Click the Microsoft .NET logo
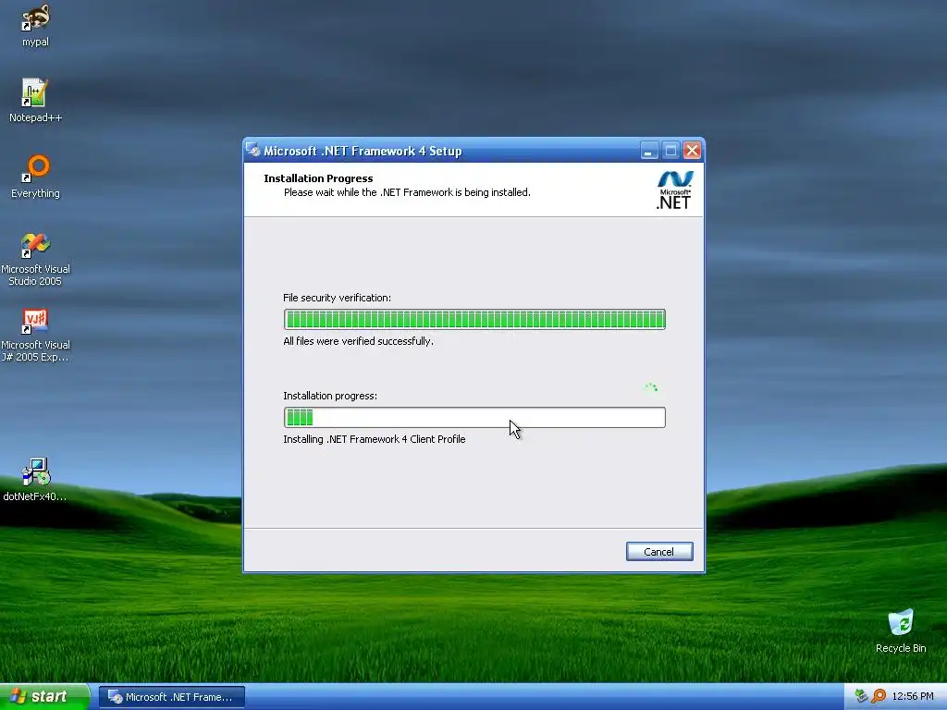The width and height of the screenshot is (947, 710). pyautogui.click(x=674, y=190)
